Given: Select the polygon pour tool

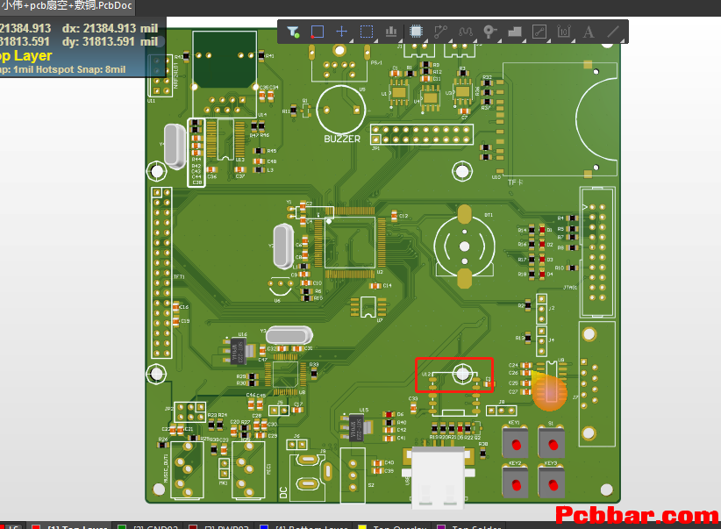Looking at the screenshot, I should pos(515,32).
